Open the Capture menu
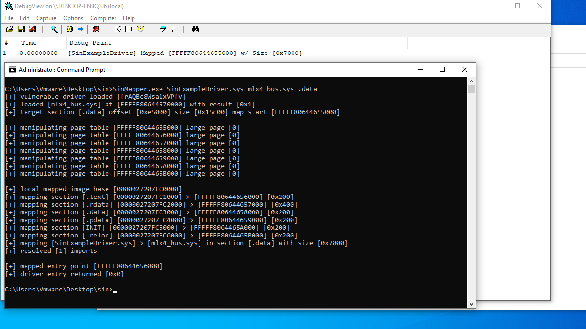This screenshot has height=329, width=586. (46, 18)
